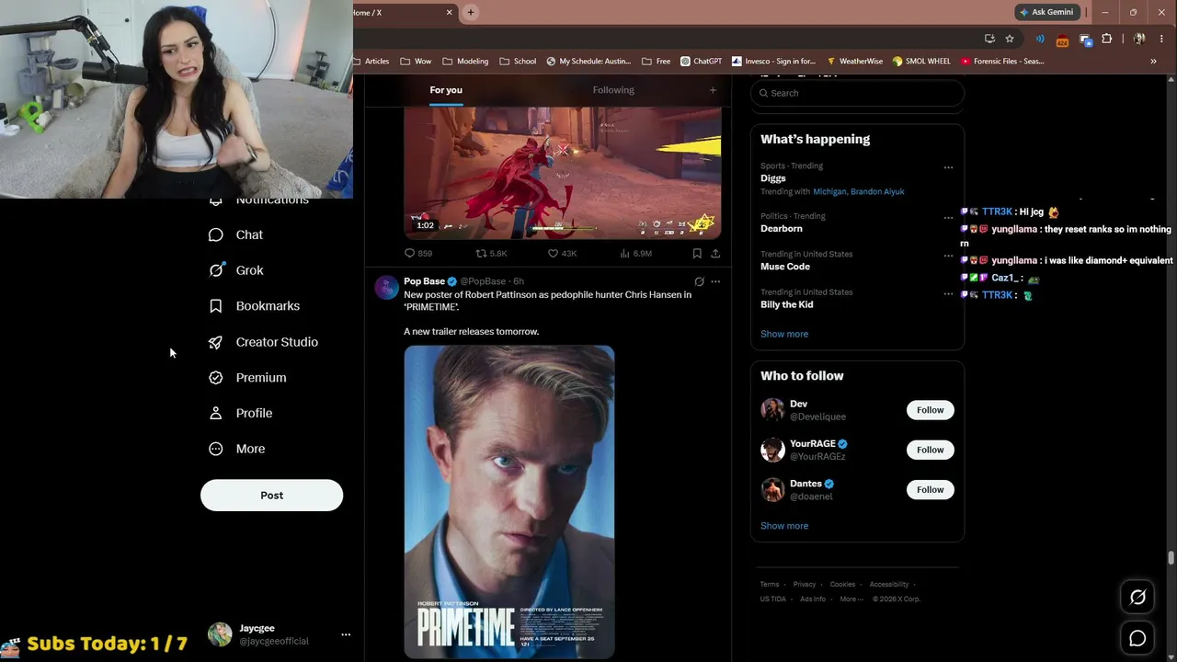Open Premium verified badge icon
The width and height of the screenshot is (1177, 662).
(x=215, y=378)
